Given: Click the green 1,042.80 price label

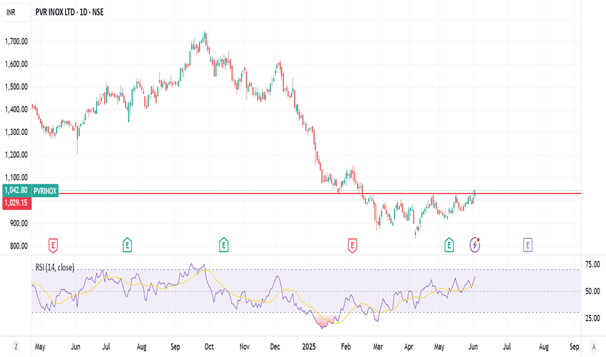Looking at the screenshot, I should click(17, 190).
